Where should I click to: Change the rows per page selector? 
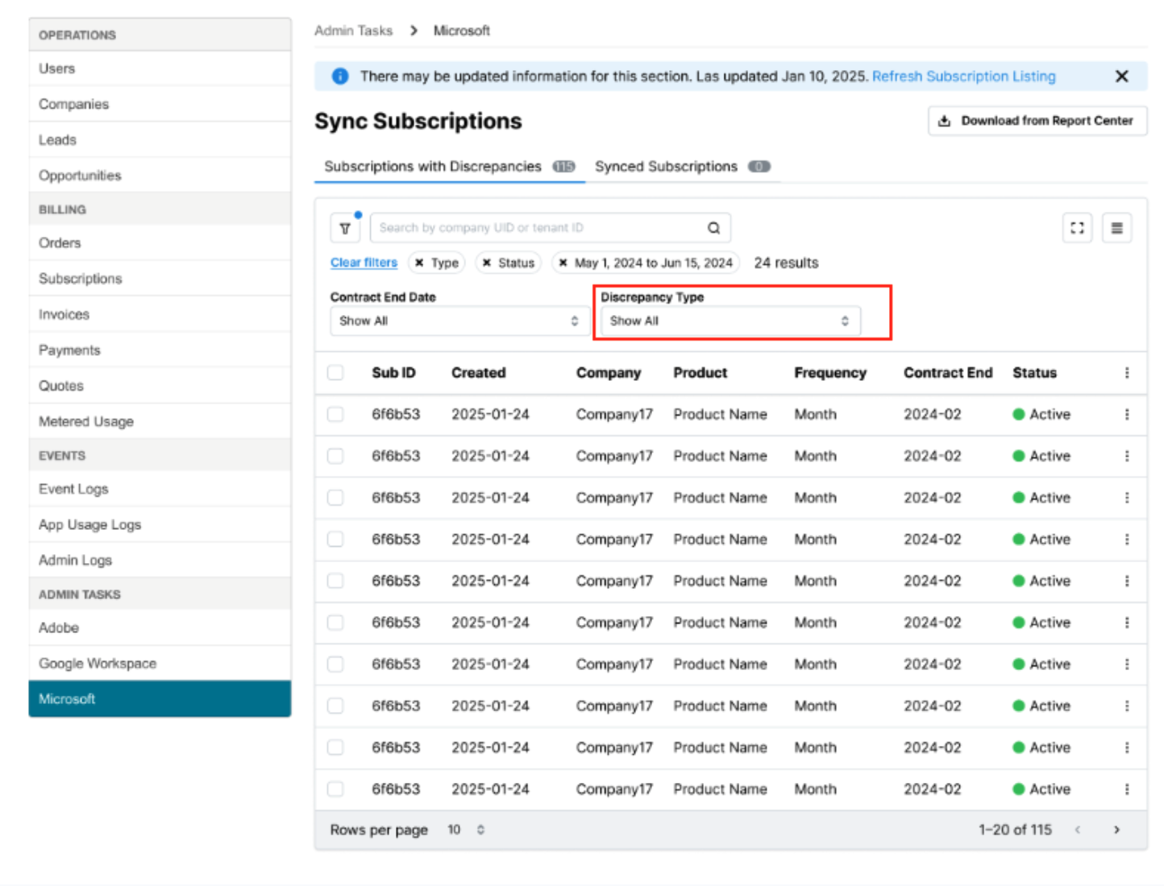tap(466, 830)
